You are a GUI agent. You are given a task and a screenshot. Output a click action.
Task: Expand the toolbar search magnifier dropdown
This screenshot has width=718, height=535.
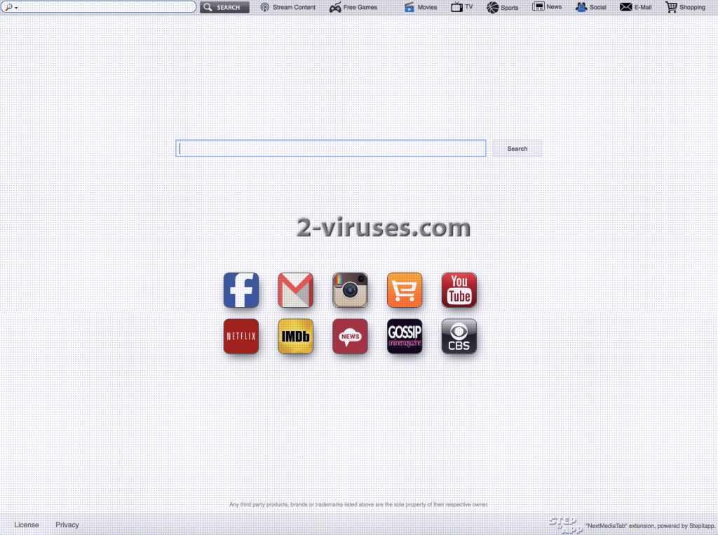(11, 7)
